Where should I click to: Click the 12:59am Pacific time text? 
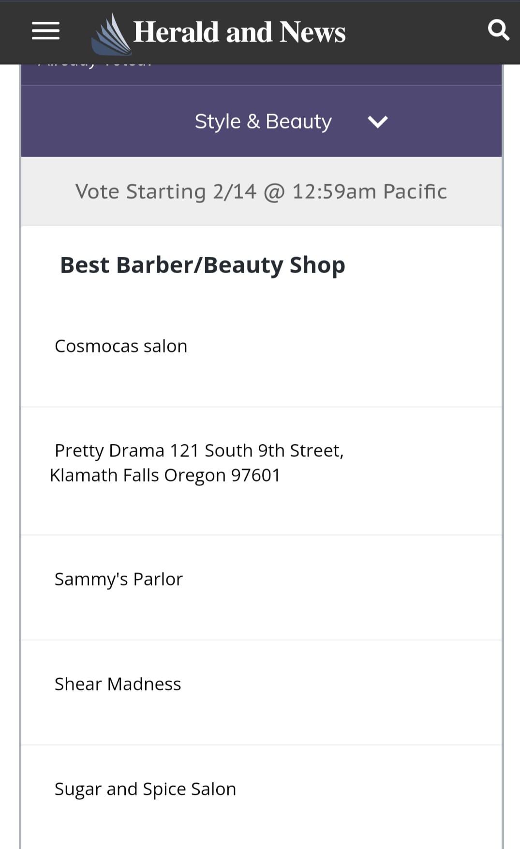(369, 191)
